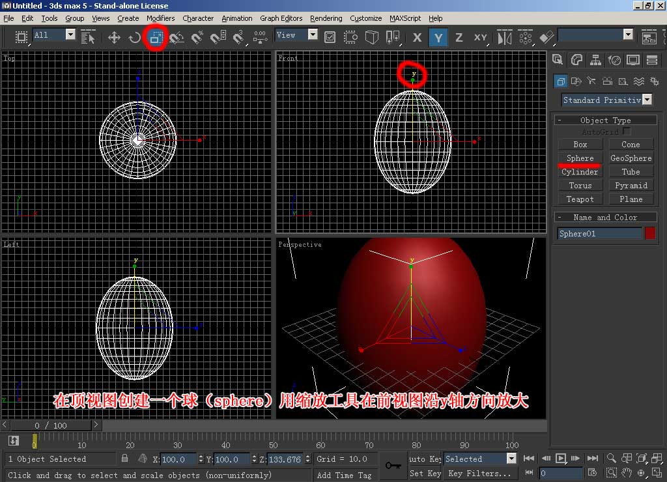This screenshot has height=482, width=667.
Task: Select the Move tool in main toolbar
Action: pyautogui.click(x=114, y=37)
